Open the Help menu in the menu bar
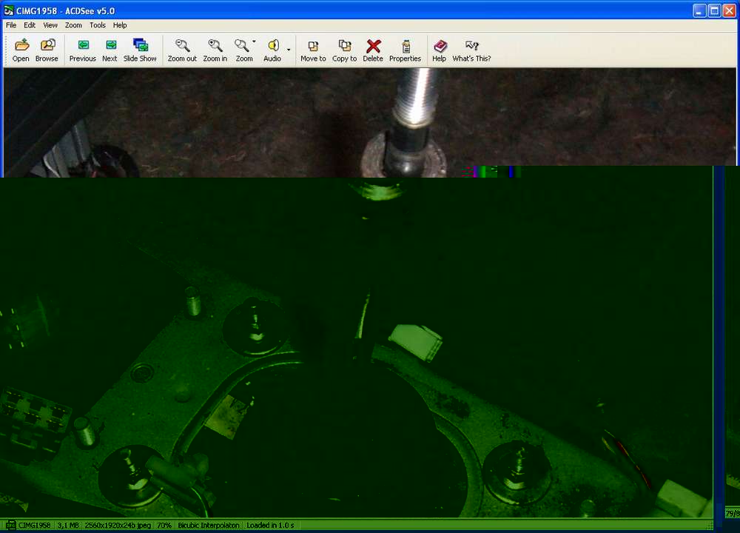 [120, 25]
